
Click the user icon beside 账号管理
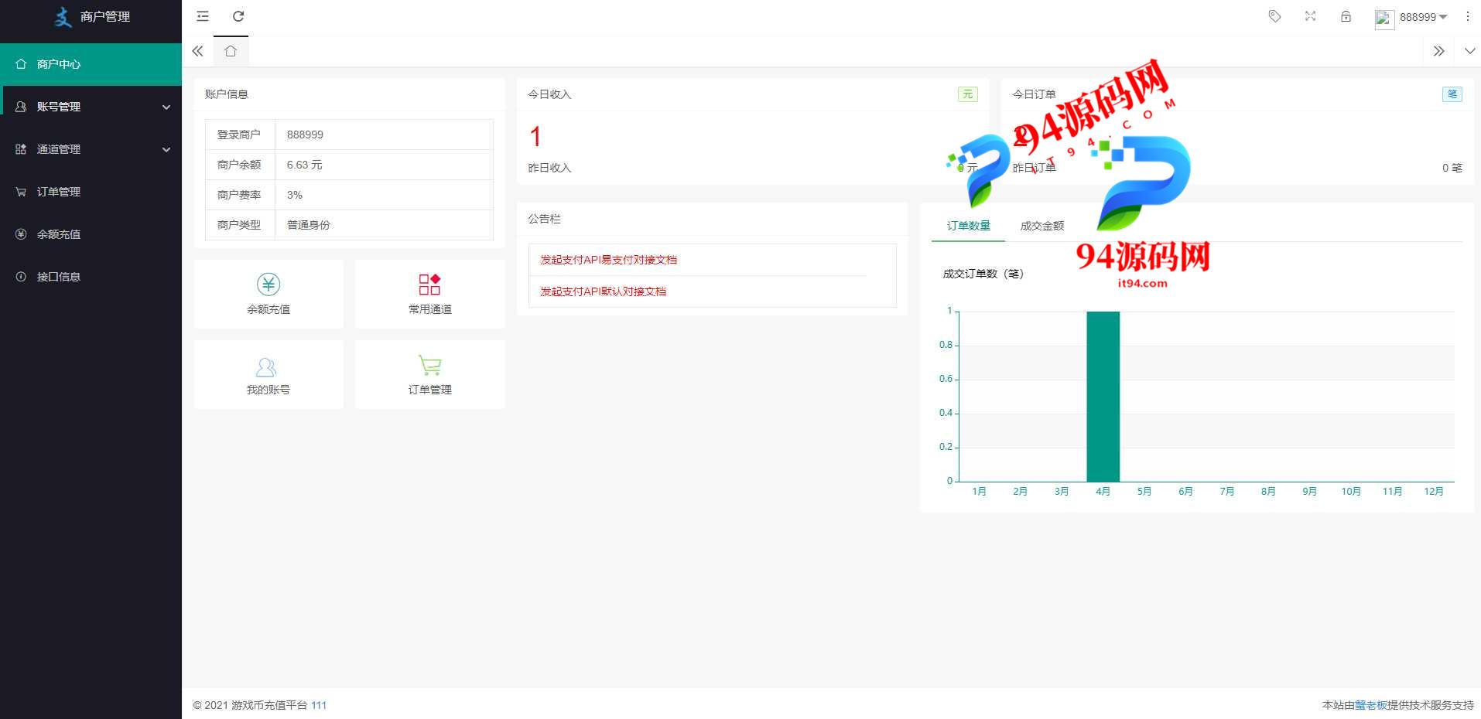pyautogui.click(x=21, y=107)
